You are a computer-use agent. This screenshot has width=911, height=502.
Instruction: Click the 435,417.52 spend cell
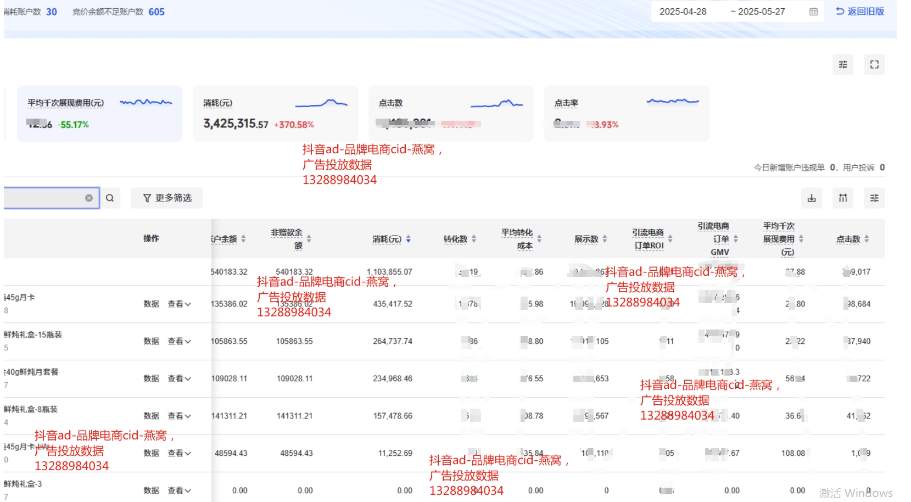click(x=393, y=304)
